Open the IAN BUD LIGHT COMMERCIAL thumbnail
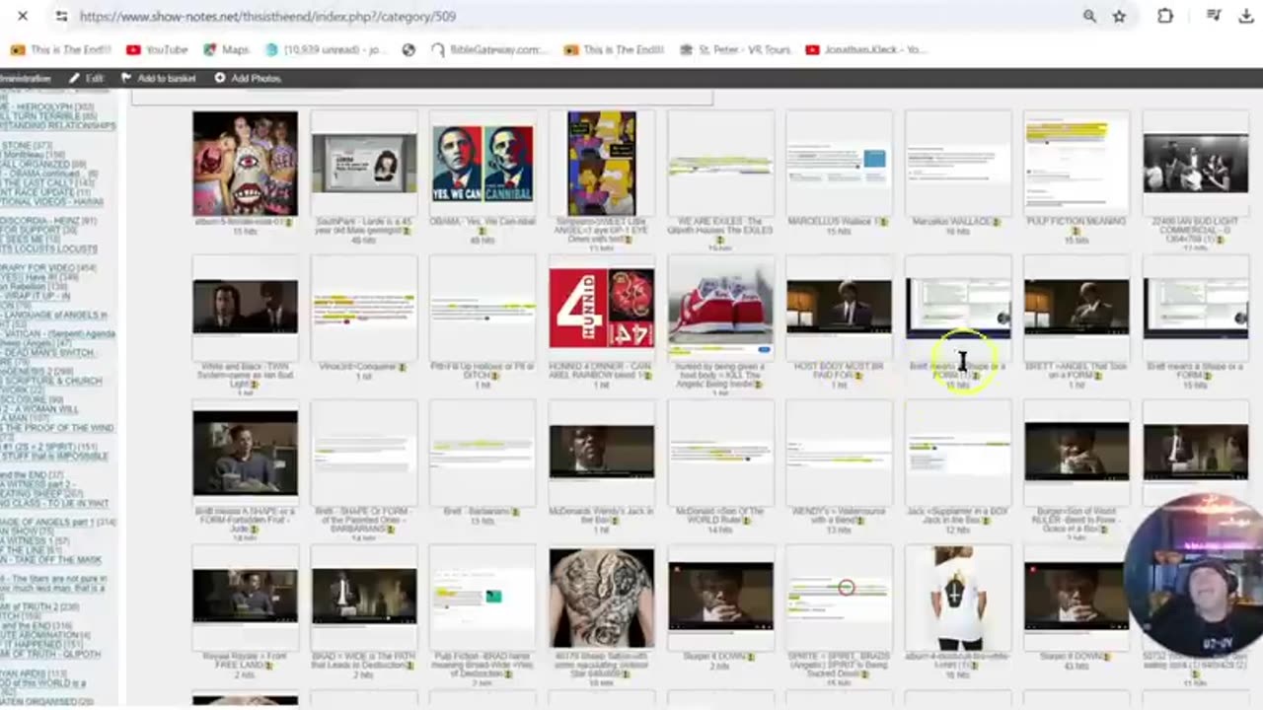Image resolution: width=1263 pixels, height=710 pixels. (x=1195, y=164)
